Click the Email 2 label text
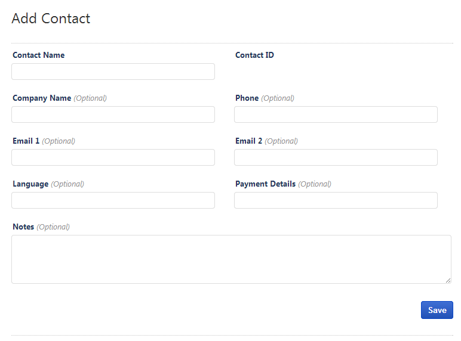Viewport: 461px width, 341px height. (249, 141)
